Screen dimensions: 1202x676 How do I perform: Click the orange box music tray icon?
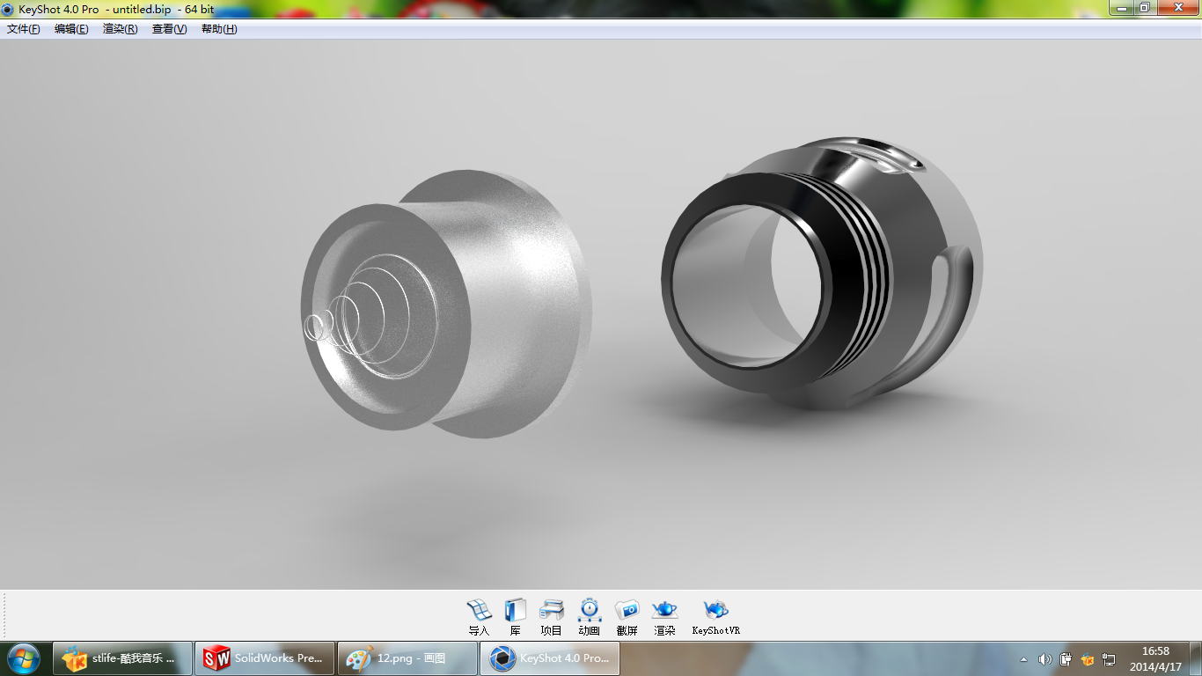point(1088,659)
